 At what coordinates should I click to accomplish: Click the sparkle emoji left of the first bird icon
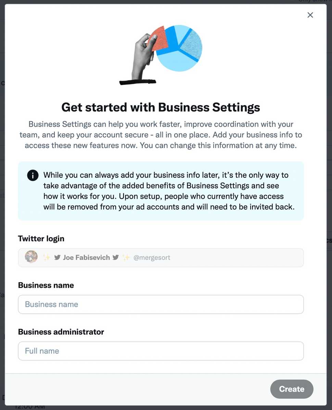click(47, 257)
